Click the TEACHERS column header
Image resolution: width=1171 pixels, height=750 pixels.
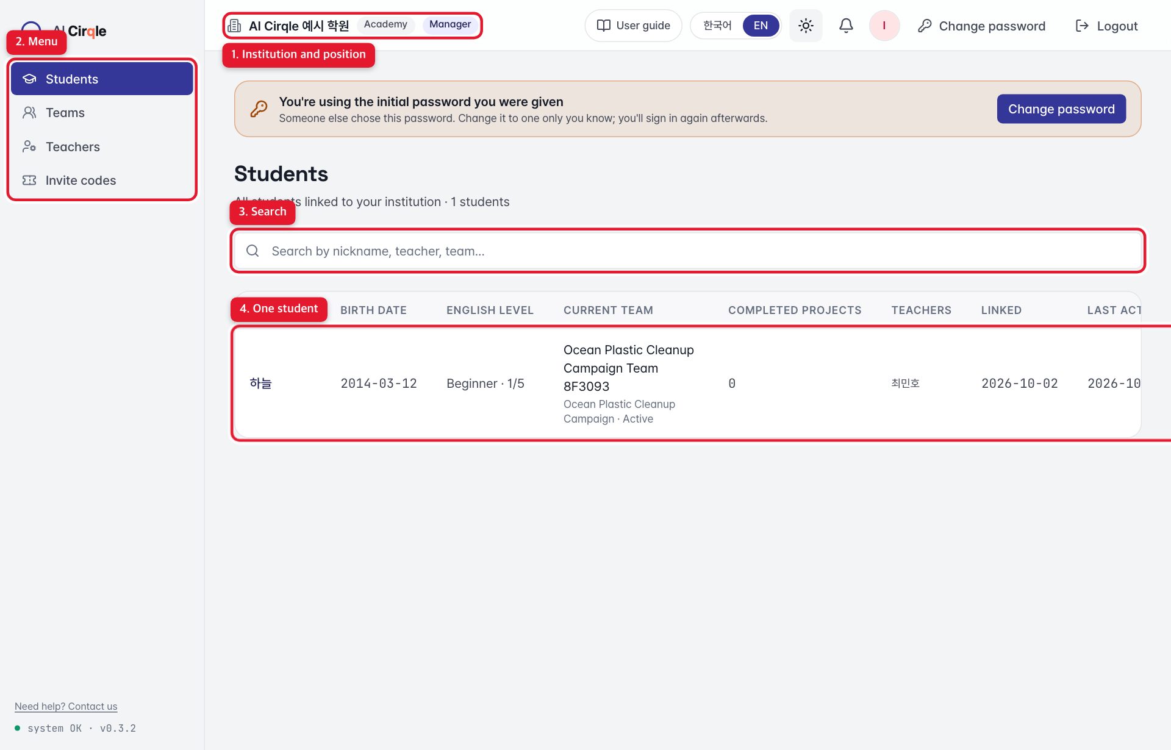[921, 310]
